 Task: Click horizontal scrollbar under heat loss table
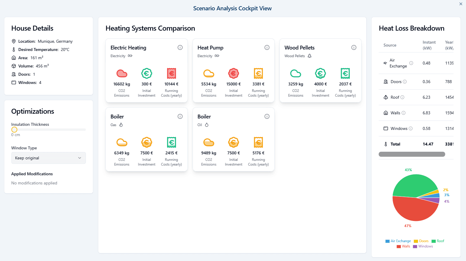(x=412, y=154)
